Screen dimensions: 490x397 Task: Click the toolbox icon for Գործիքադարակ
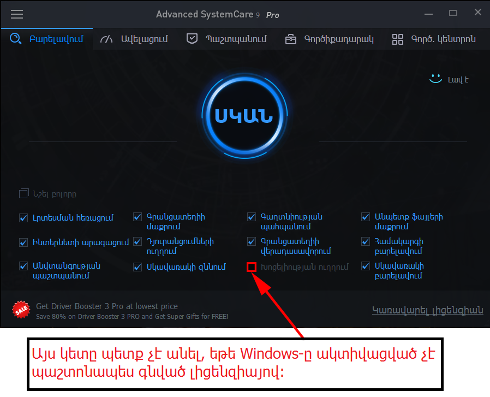(x=291, y=39)
